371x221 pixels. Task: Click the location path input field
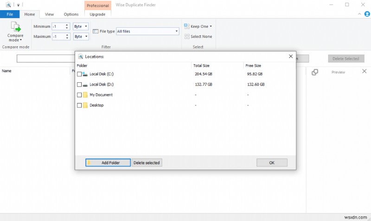(46, 59)
